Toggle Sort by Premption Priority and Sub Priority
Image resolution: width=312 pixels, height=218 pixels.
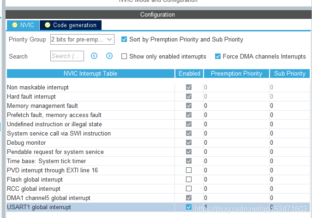[x=124, y=39]
